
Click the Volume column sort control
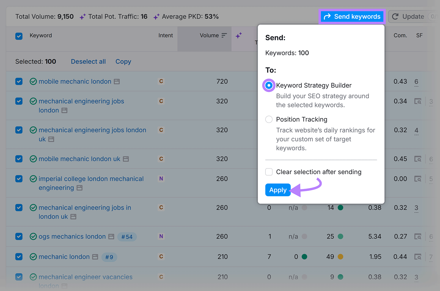pos(224,35)
